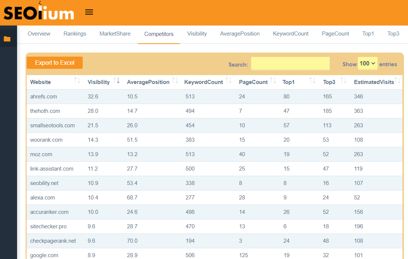Click ahrefs.com estimated visits 346
Screen dimensions: 408x259
click(358, 97)
